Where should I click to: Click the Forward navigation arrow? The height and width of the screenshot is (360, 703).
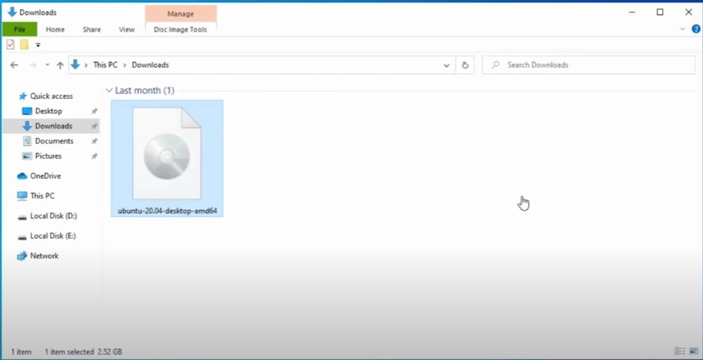click(x=32, y=65)
